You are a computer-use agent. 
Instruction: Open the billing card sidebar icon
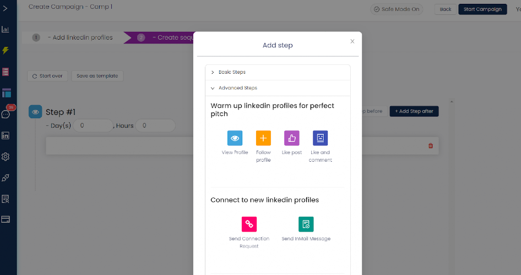coord(6,219)
